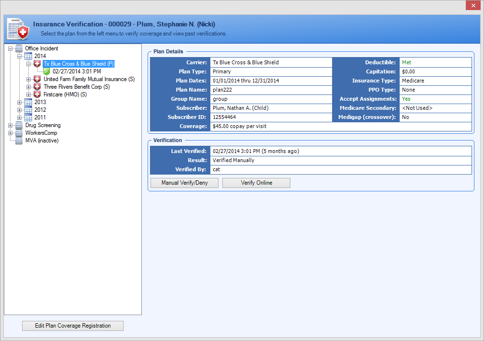
Task: Click the Verify Online button
Action: (x=256, y=183)
